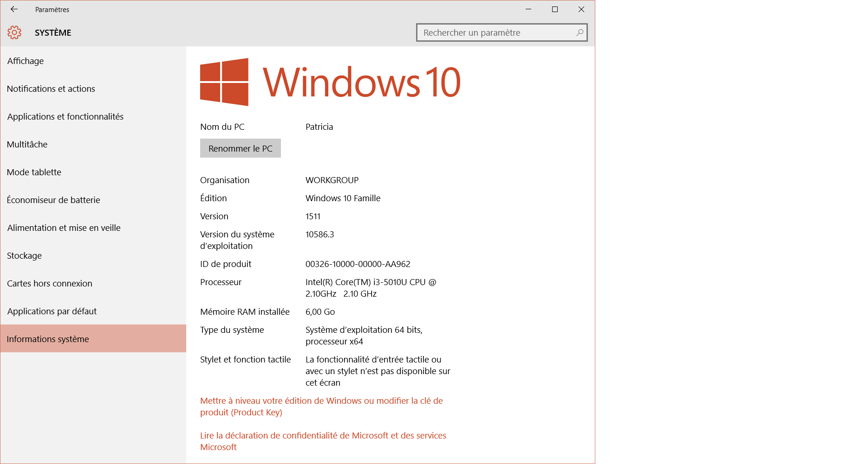Click the Settings gear icon next to SYSTÈME
Image resolution: width=847 pixels, height=464 pixels.
[14, 32]
